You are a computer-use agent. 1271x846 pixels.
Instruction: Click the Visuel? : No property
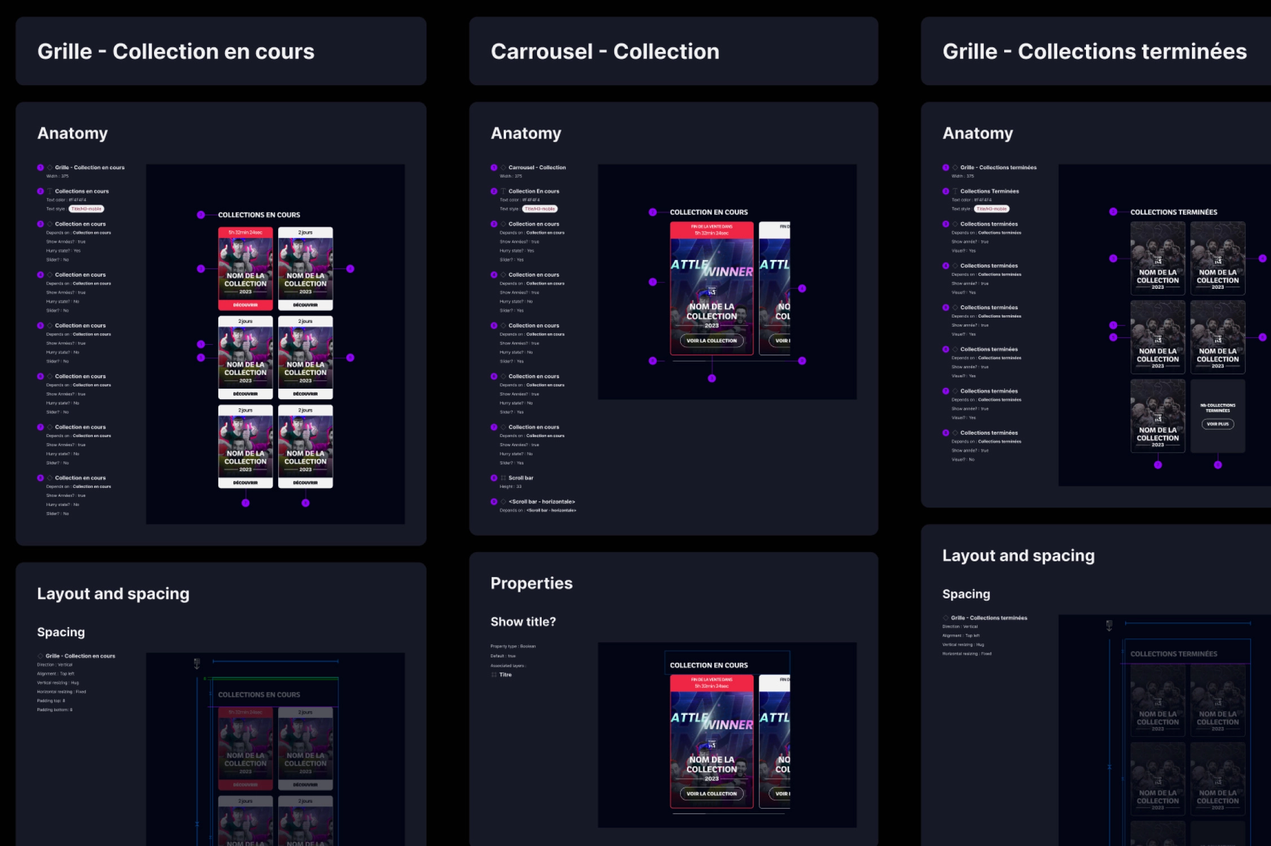point(963,460)
